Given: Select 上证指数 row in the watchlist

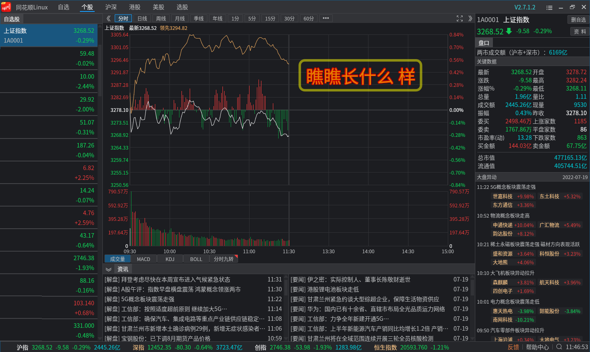Looking at the screenshot, I should [x=49, y=36].
